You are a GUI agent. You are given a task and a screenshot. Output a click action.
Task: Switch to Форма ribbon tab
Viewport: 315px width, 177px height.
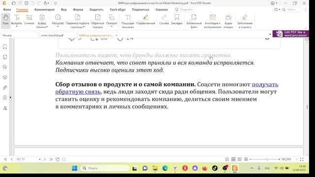pyautogui.click(x=78, y=9)
